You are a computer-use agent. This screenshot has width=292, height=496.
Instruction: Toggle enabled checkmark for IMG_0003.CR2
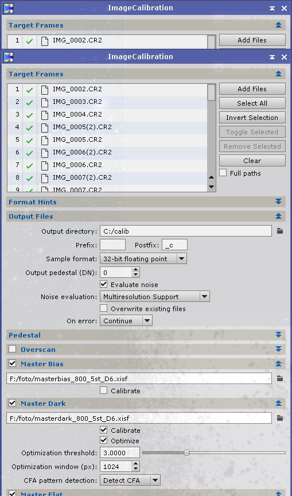[30, 102]
